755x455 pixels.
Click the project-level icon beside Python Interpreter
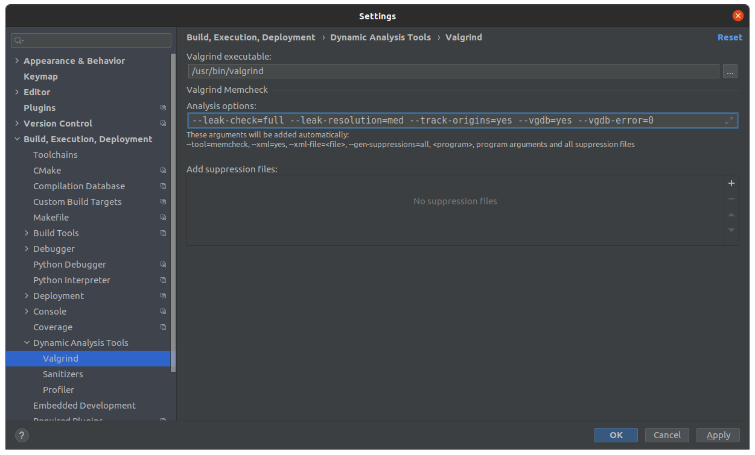(163, 280)
